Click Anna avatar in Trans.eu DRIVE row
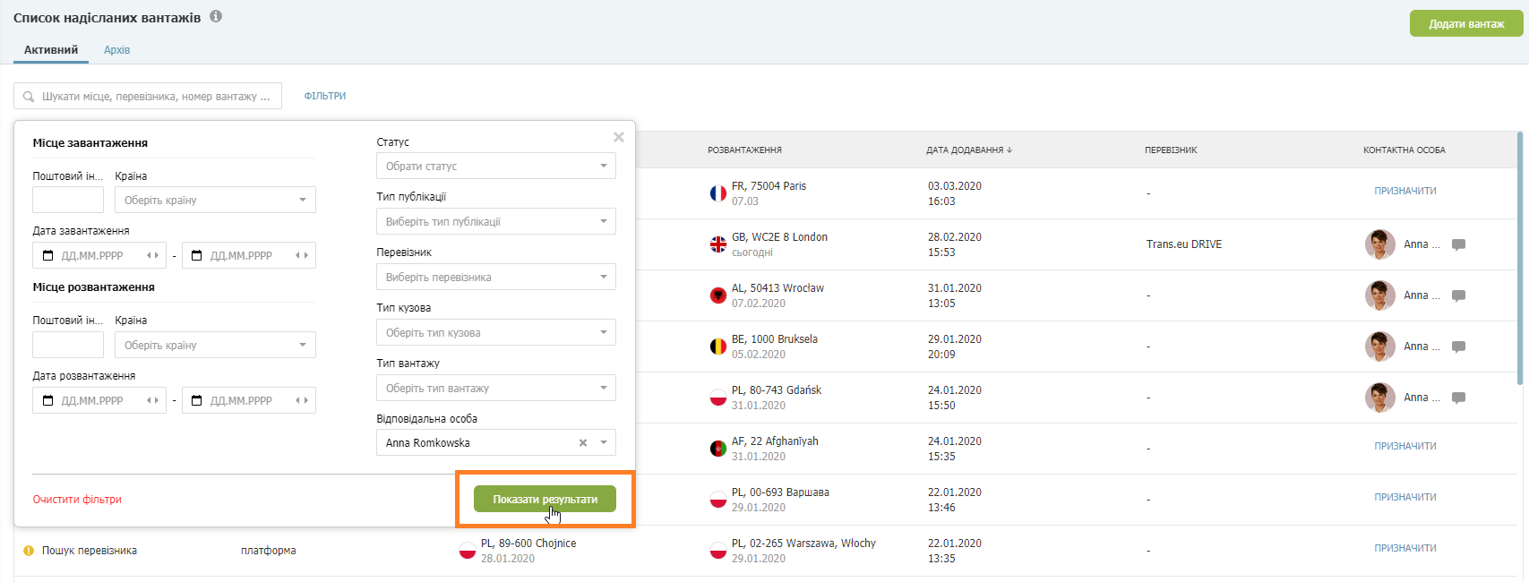Viewport: 1529px width, 582px height. (x=1379, y=244)
